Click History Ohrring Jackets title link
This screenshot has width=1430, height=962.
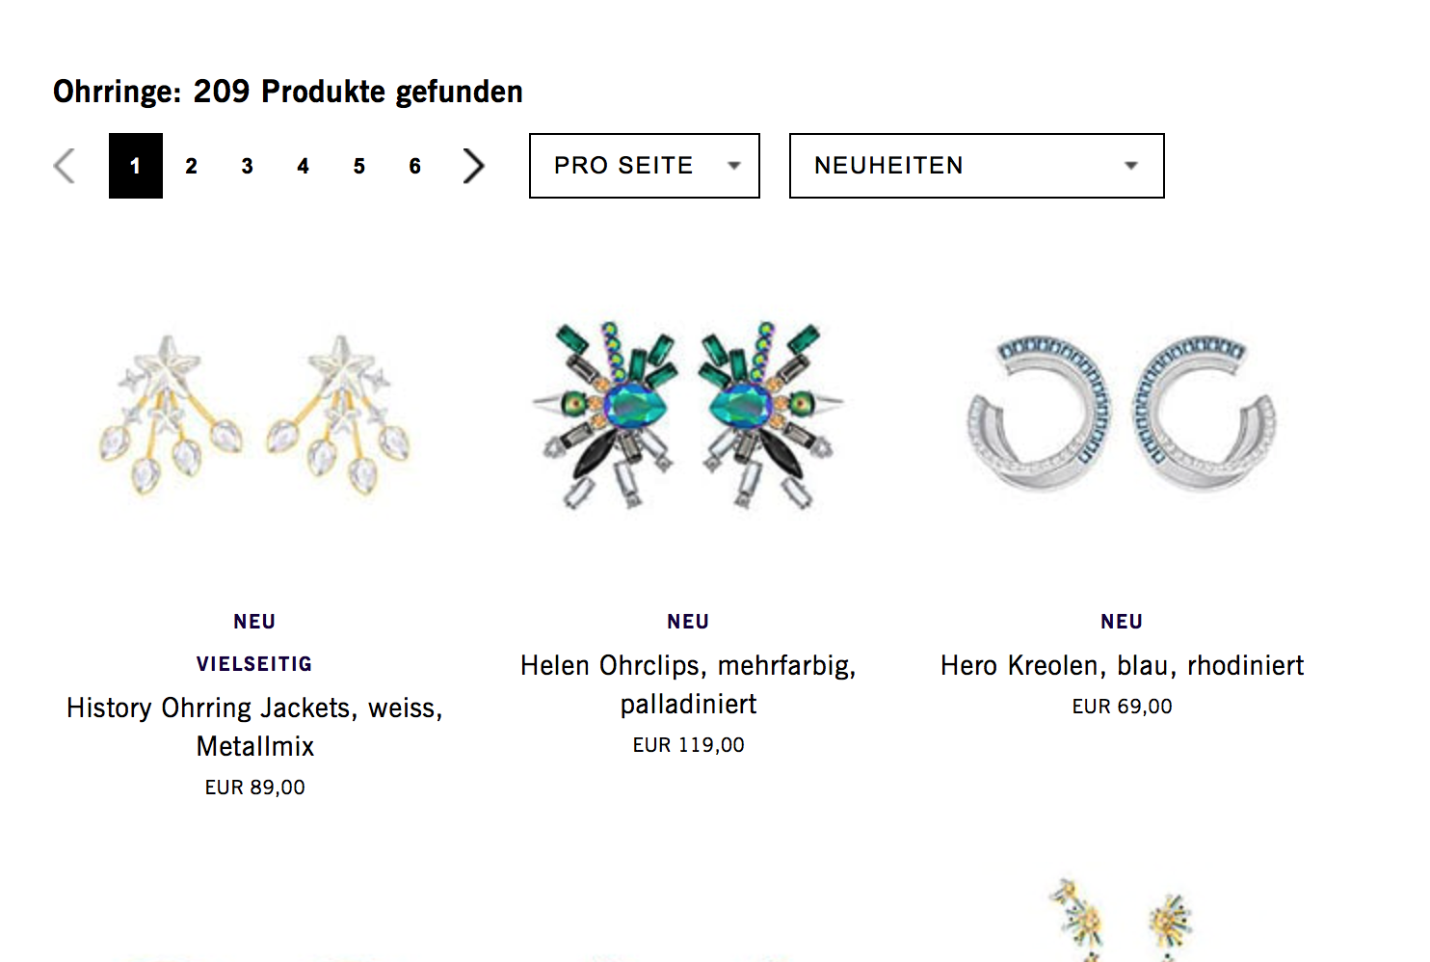click(255, 727)
